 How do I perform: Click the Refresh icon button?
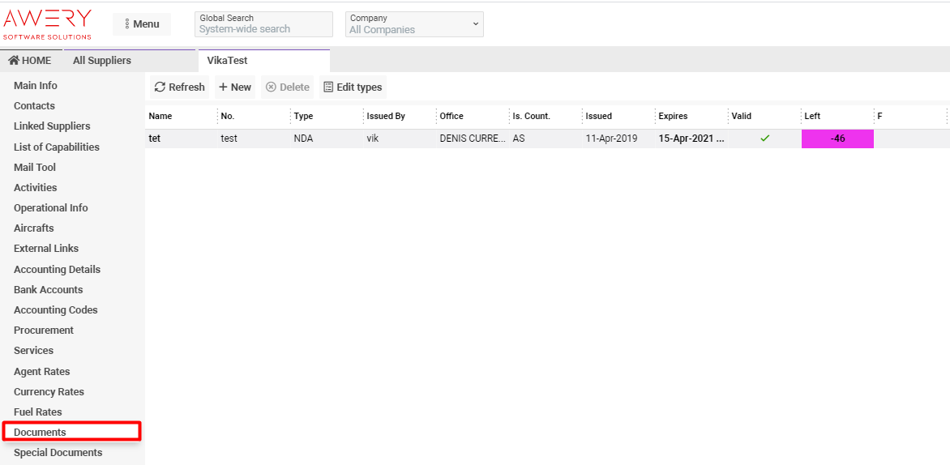coord(179,87)
